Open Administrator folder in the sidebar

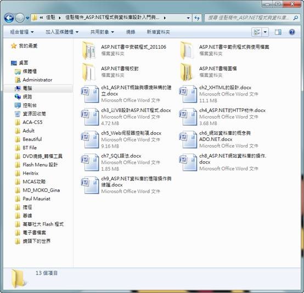[33, 80]
